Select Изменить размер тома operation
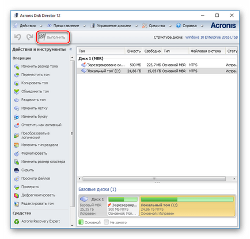Image resolution: width=250 pixels, height=239 pixels. [39, 66]
